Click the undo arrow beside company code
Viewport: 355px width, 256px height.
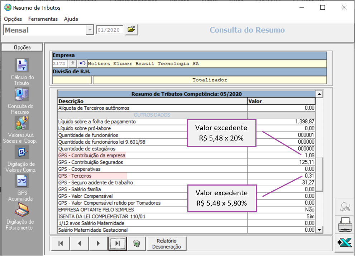tap(82, 64)
